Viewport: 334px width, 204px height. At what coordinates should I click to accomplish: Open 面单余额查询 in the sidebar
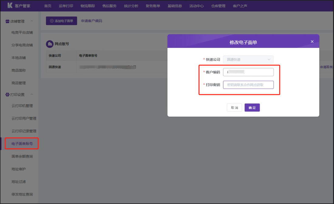point(22,156)
